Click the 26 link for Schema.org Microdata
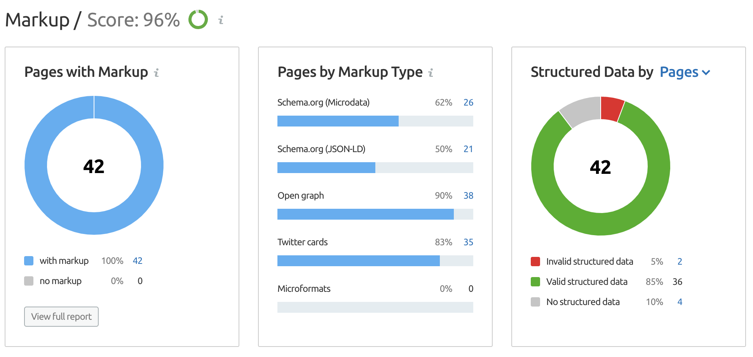Image resolution: width=753 pixels, height=357 pixels. pyautogui.click(x=469, y=102)
